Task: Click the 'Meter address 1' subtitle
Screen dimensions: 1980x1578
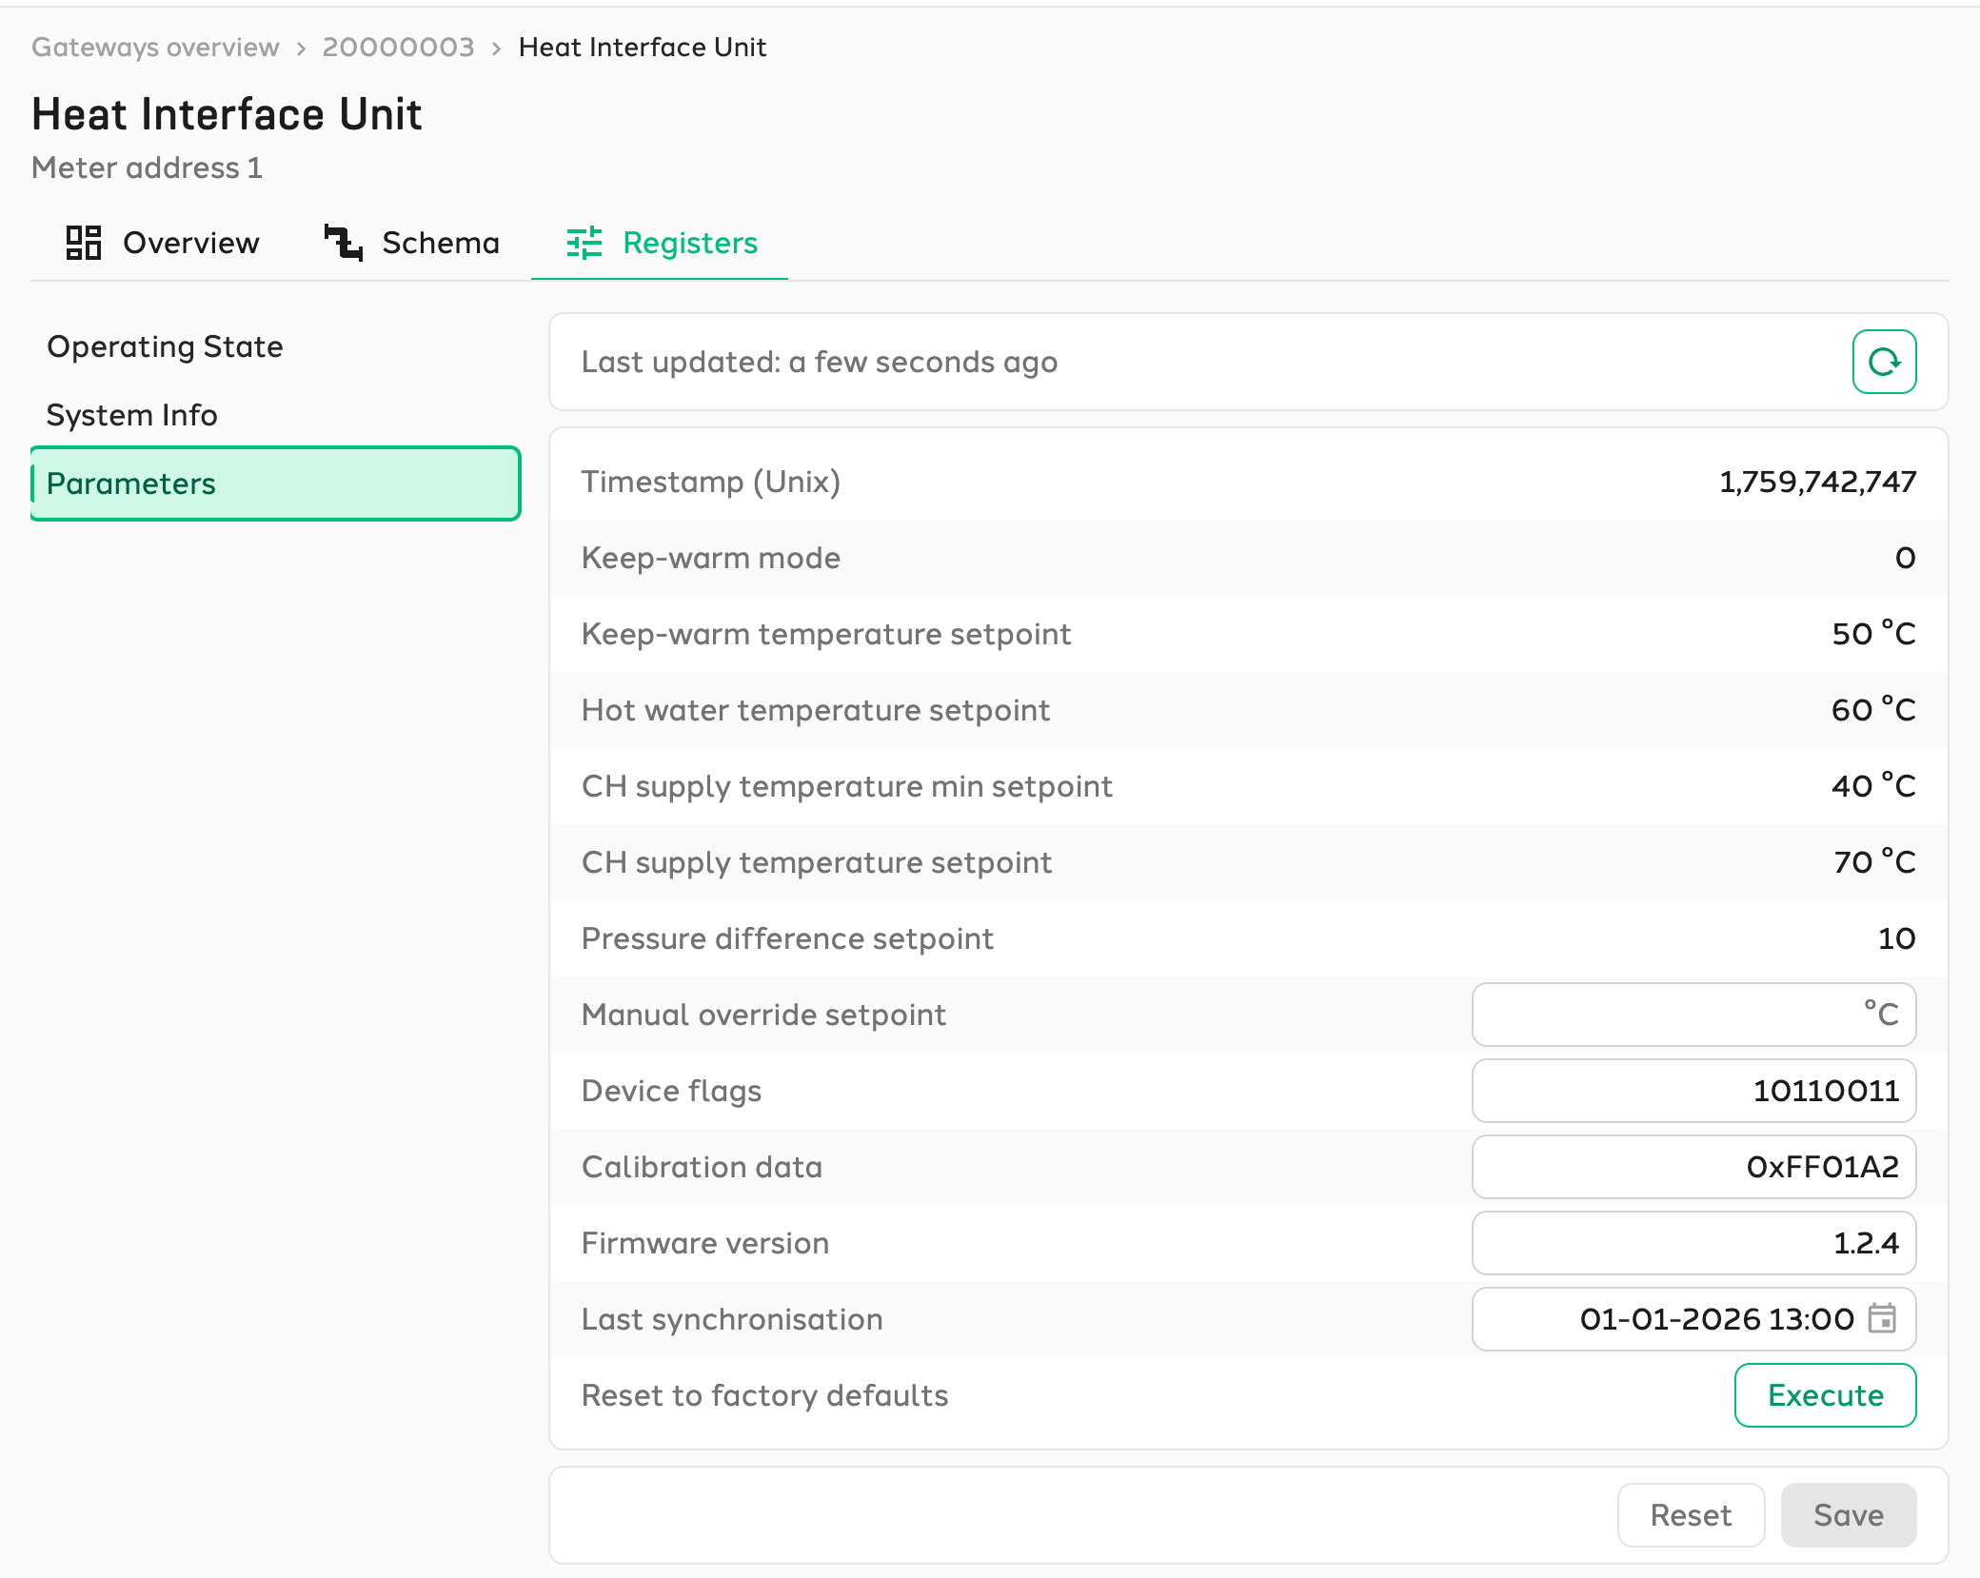Action: click(x=147, y=168)
